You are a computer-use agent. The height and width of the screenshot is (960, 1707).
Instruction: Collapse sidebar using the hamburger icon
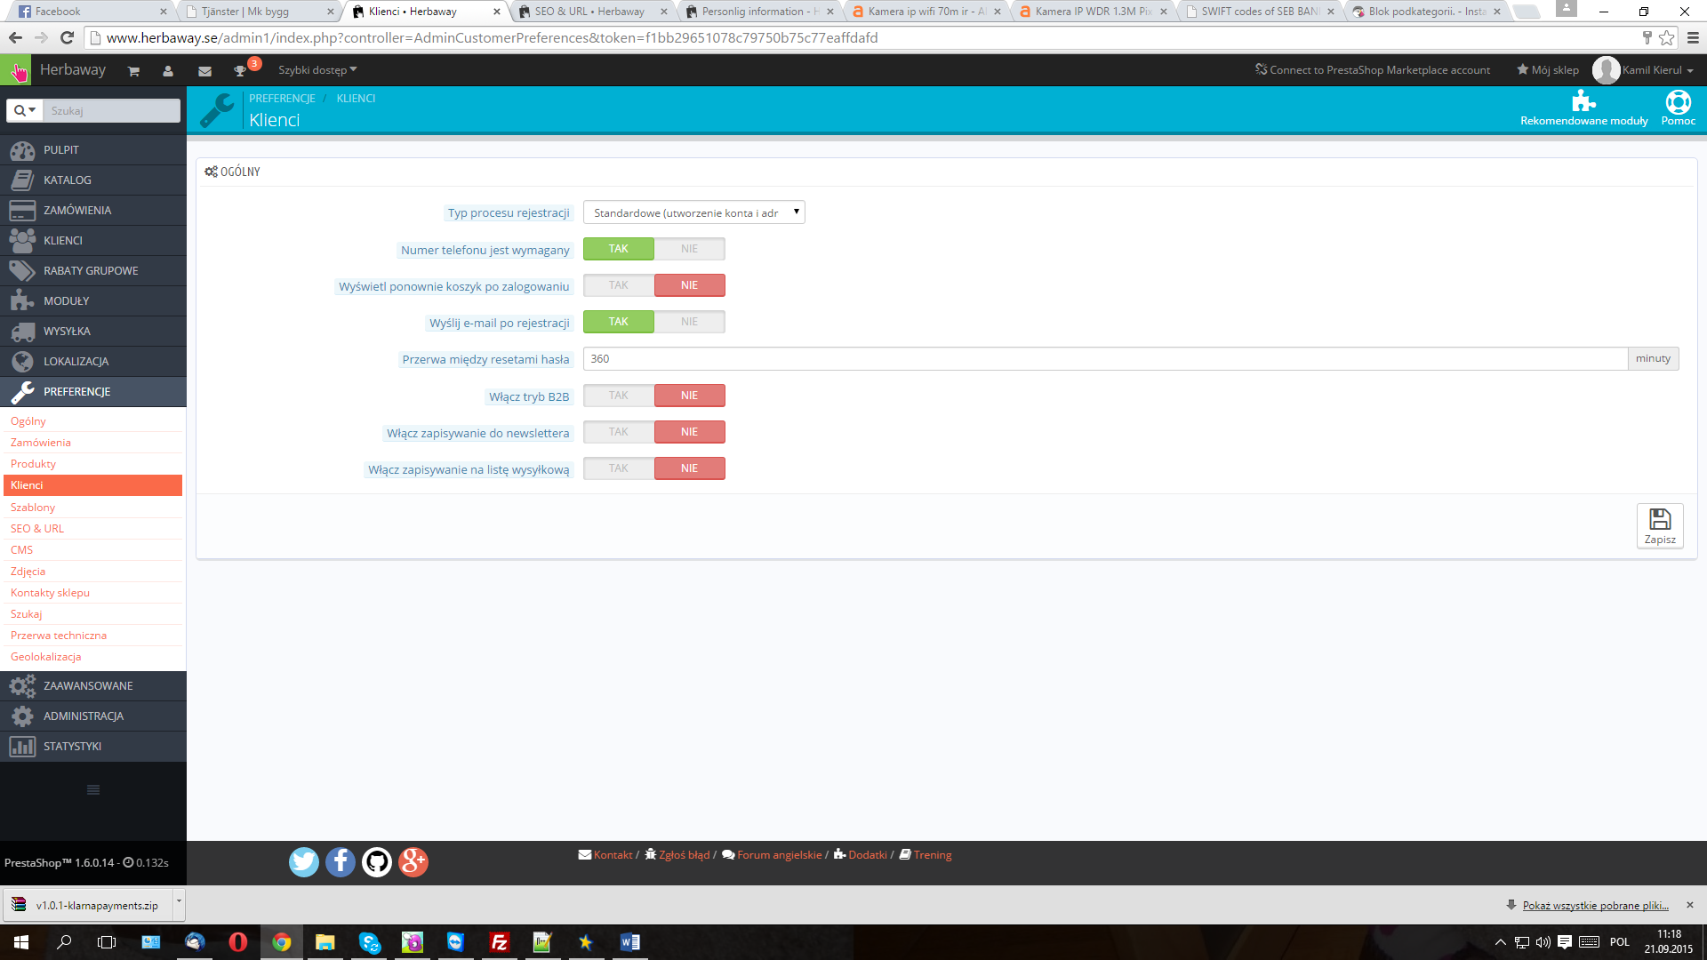pos(93,790)
